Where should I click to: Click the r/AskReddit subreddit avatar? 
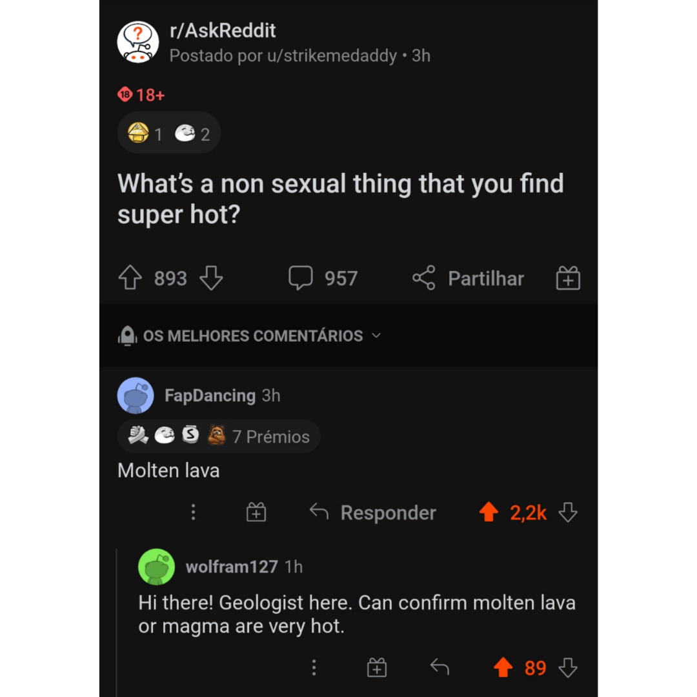coord(137,42)
